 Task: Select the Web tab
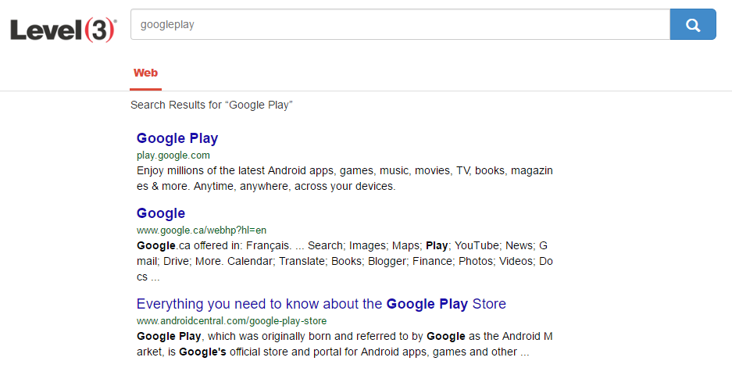pos(145,73)
